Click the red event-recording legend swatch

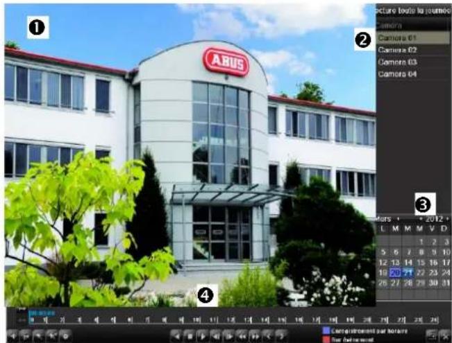click(326, 340)
